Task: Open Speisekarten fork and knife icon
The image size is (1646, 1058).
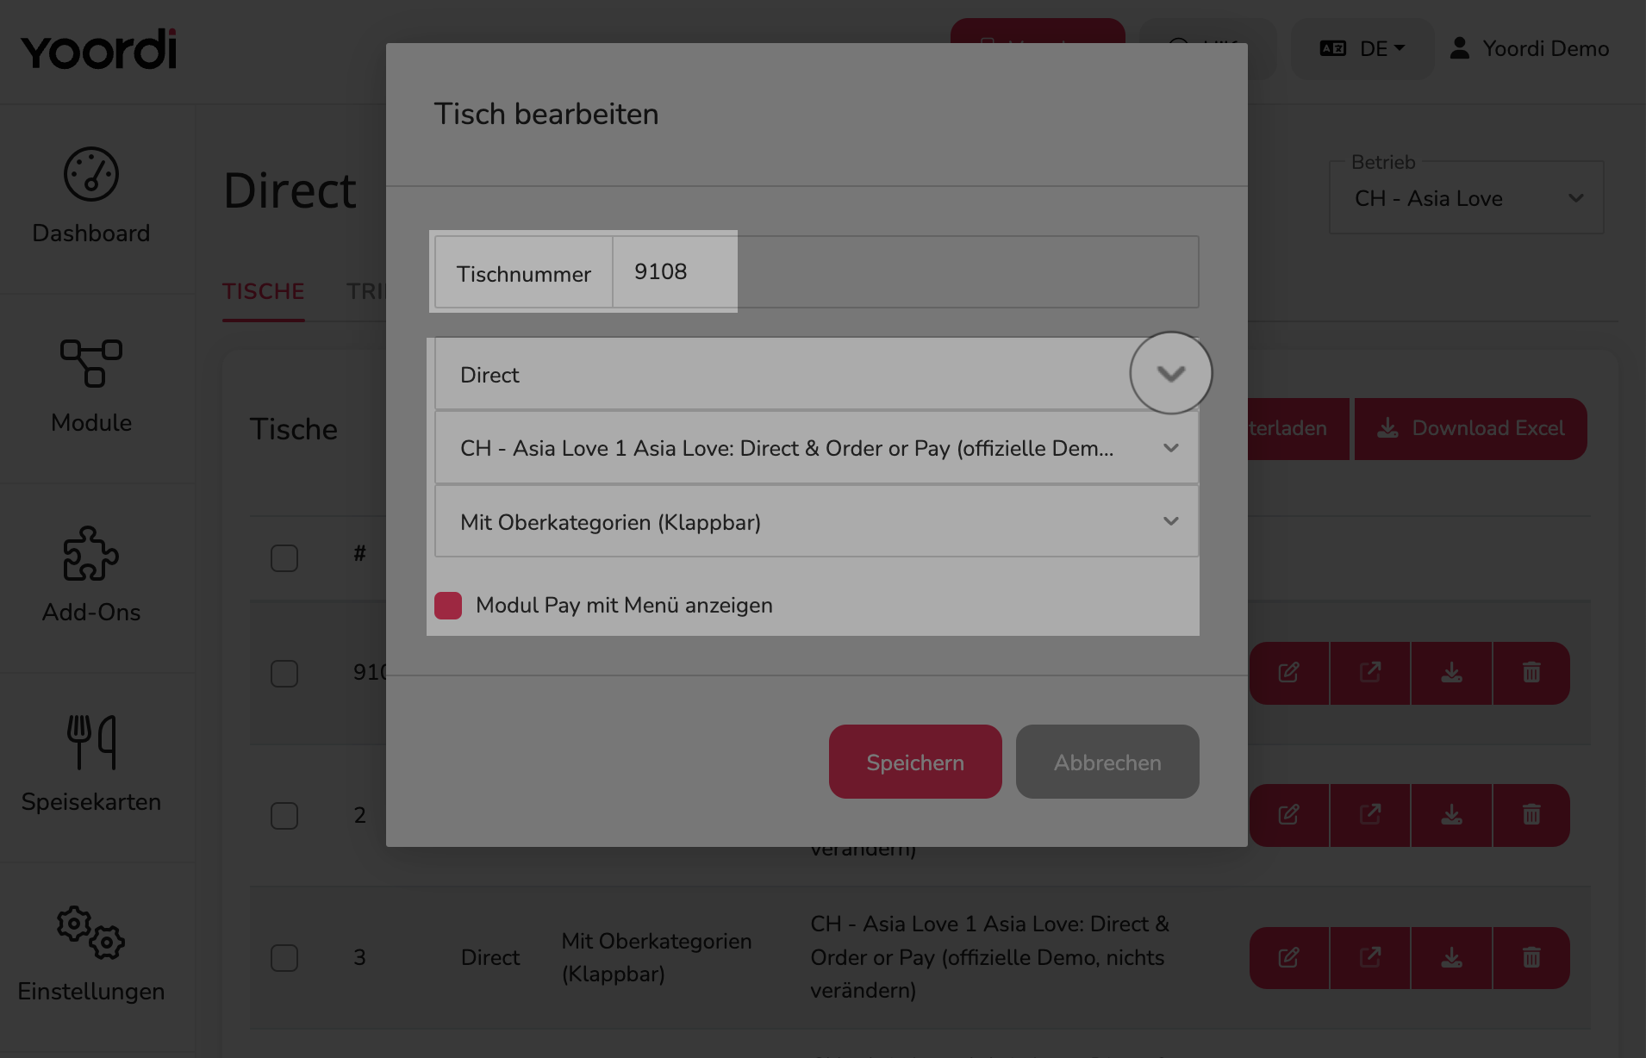Action: [x=90, y=742]
